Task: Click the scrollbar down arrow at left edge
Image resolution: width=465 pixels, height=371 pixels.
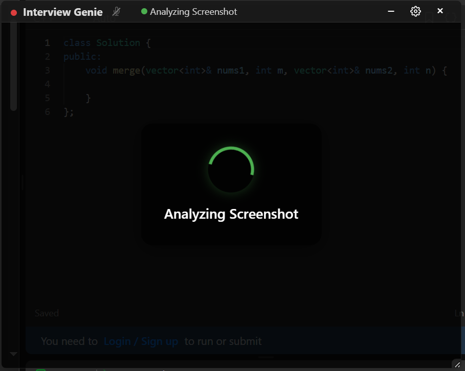Action: click(x=13, y=354)
